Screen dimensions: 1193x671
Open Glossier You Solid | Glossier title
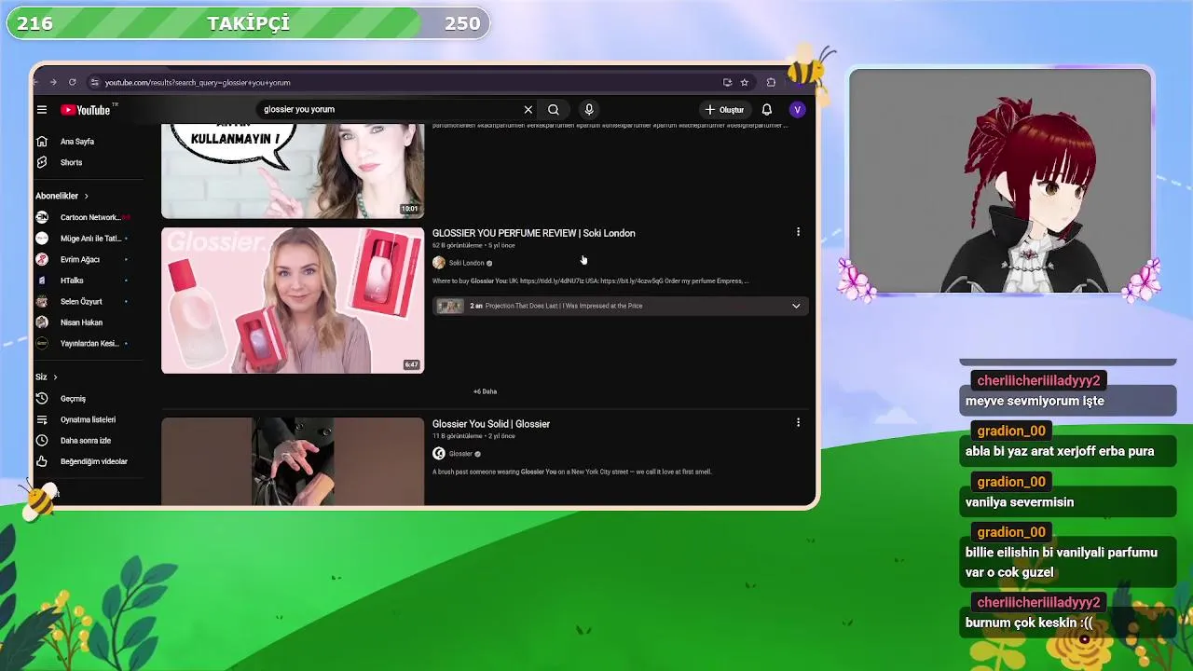(491, 424)
